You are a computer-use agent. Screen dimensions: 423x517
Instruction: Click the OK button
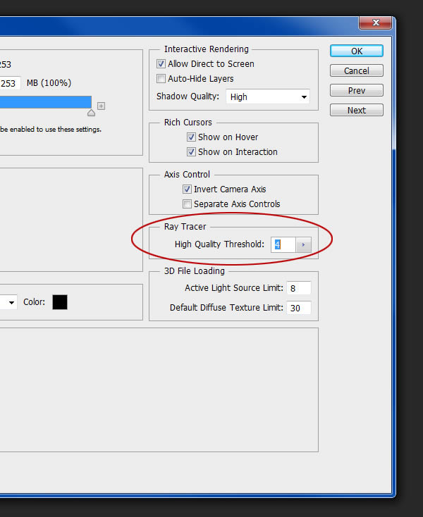pos(356,51)
